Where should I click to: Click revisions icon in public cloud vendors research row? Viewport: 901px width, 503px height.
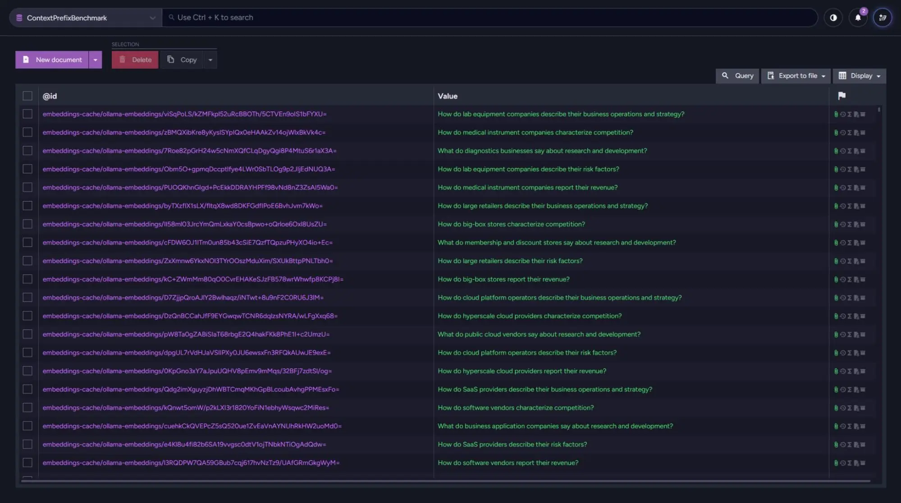coord(843,334)
